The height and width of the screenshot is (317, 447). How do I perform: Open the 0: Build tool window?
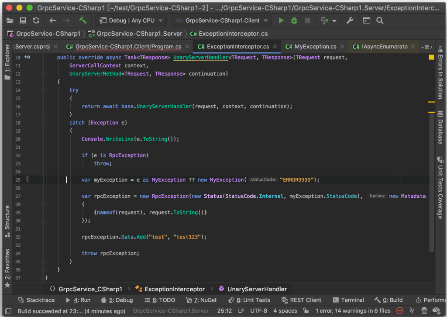(x=388, y=300)
